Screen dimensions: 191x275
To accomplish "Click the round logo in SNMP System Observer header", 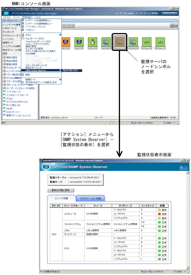I will pos(46,167).
